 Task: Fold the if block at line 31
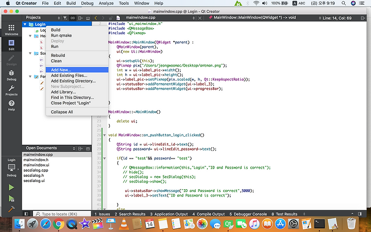click(104, 158)
